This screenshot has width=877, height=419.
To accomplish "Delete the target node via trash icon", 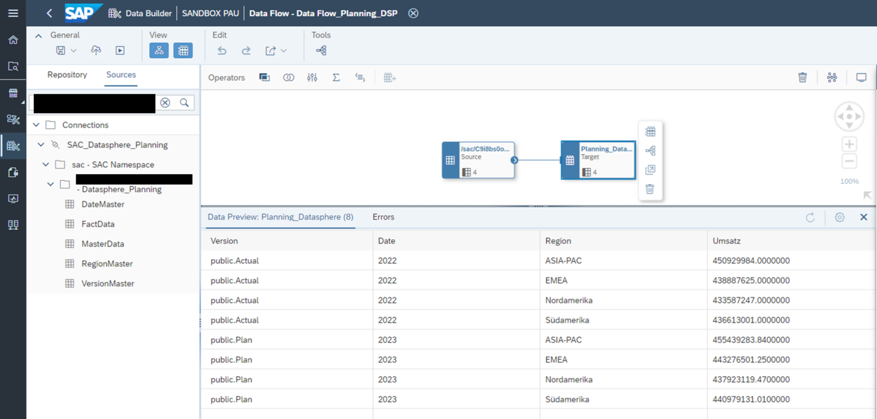I will click(x=650, y=189).
